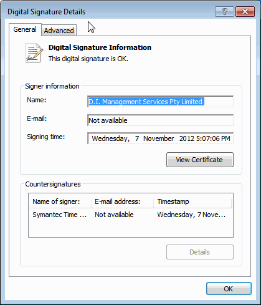Viewport: 261px width, 305px height.
Task: Click the Digital Signature Details title text
Action: (x=46, y=12)
